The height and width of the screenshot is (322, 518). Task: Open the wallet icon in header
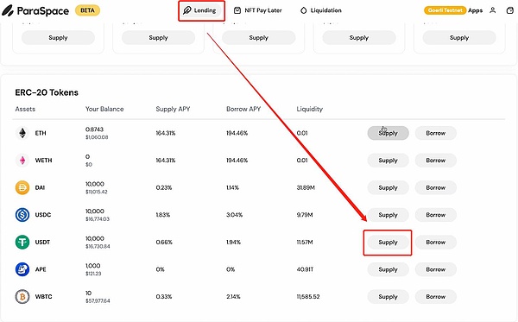(x=510, y=10)
